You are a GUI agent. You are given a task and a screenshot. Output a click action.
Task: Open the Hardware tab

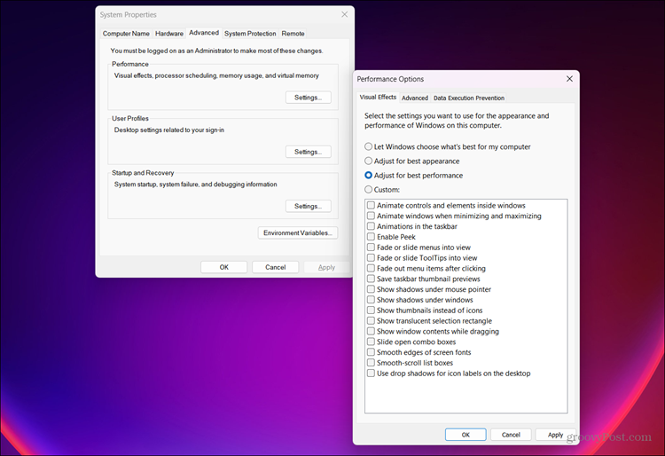coord(169,34)
